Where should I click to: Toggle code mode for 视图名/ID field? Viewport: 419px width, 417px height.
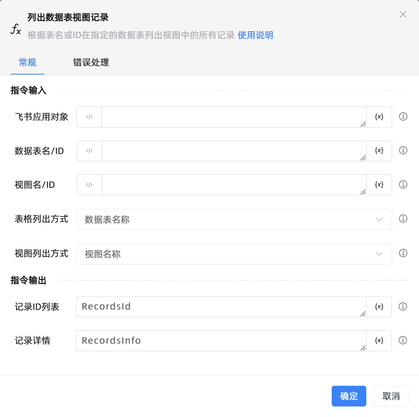click(x=89, y=185)
